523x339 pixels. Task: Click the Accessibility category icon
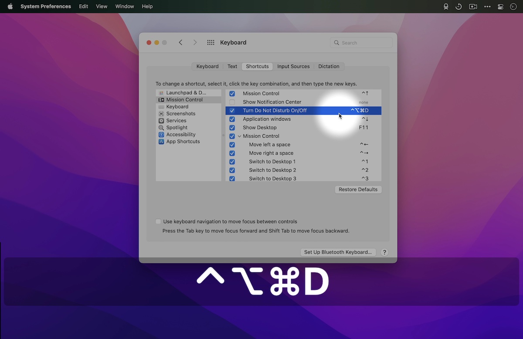click(161, 135)
